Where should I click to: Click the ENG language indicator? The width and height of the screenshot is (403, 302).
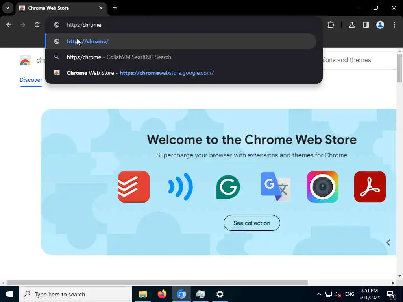pos(349,294)
